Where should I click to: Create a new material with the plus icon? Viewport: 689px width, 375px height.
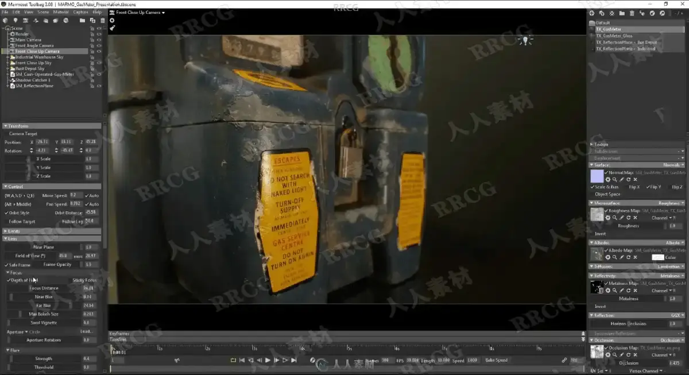point(592,13)
